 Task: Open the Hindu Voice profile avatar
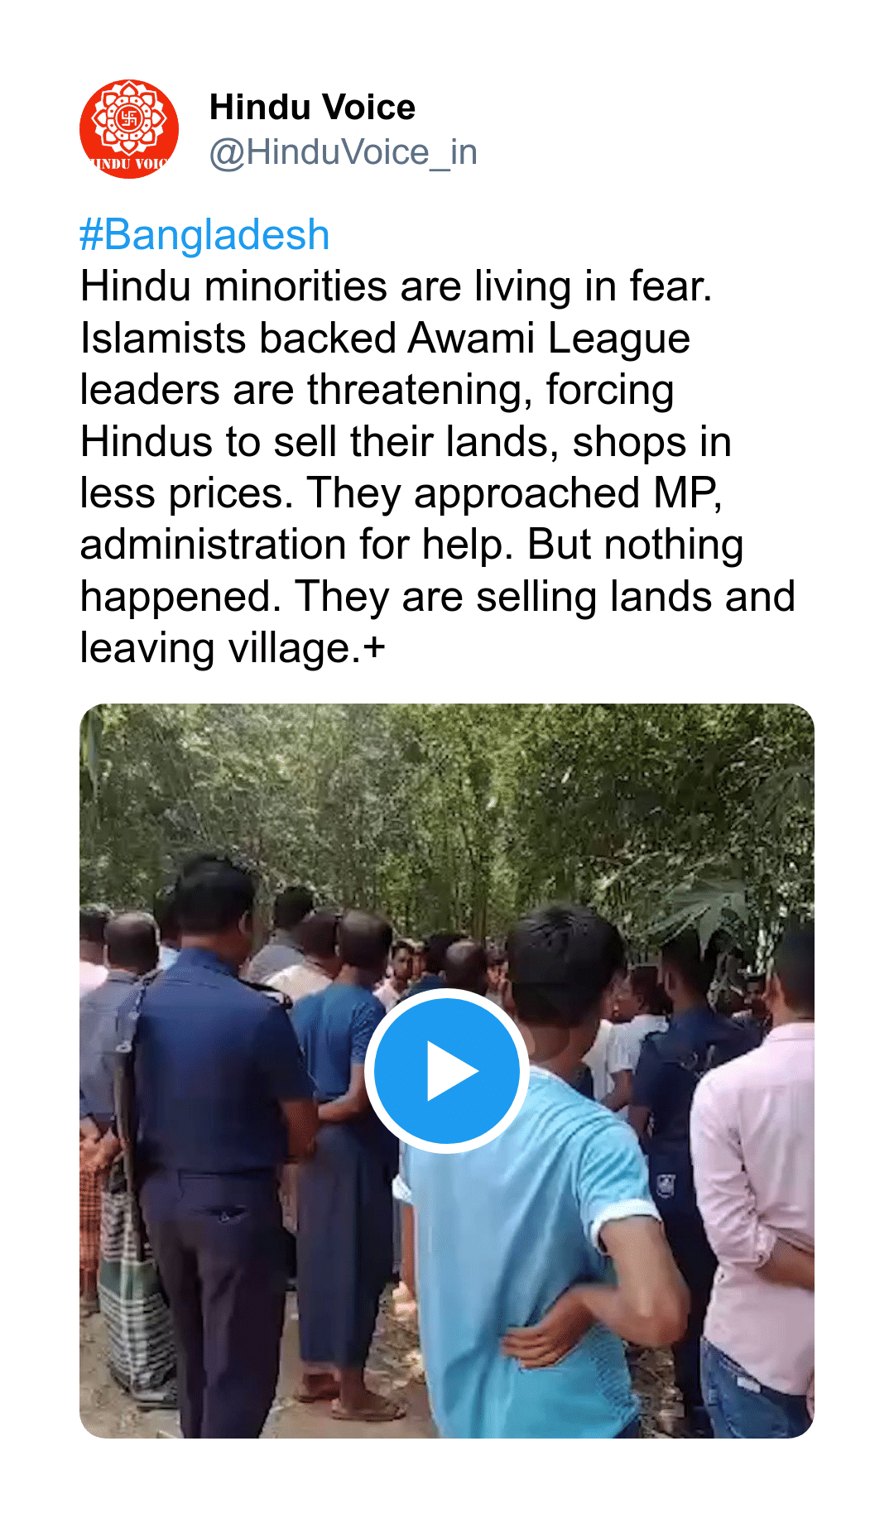click(129, 129)
